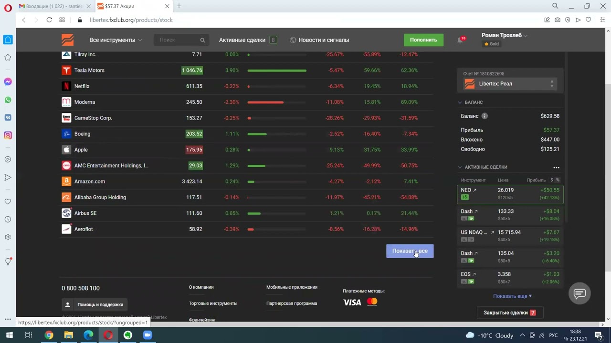Click the Поиск search input field
Image resolution: width=611 pixels, height=343 pixels.
click(x=181, y=40)
